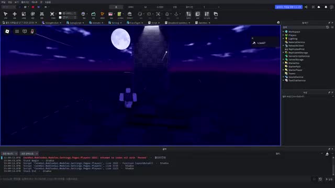The height and width of the screenshot is (188, 335).
Task: Activate the Rotate tool
Action: (32, 14)
